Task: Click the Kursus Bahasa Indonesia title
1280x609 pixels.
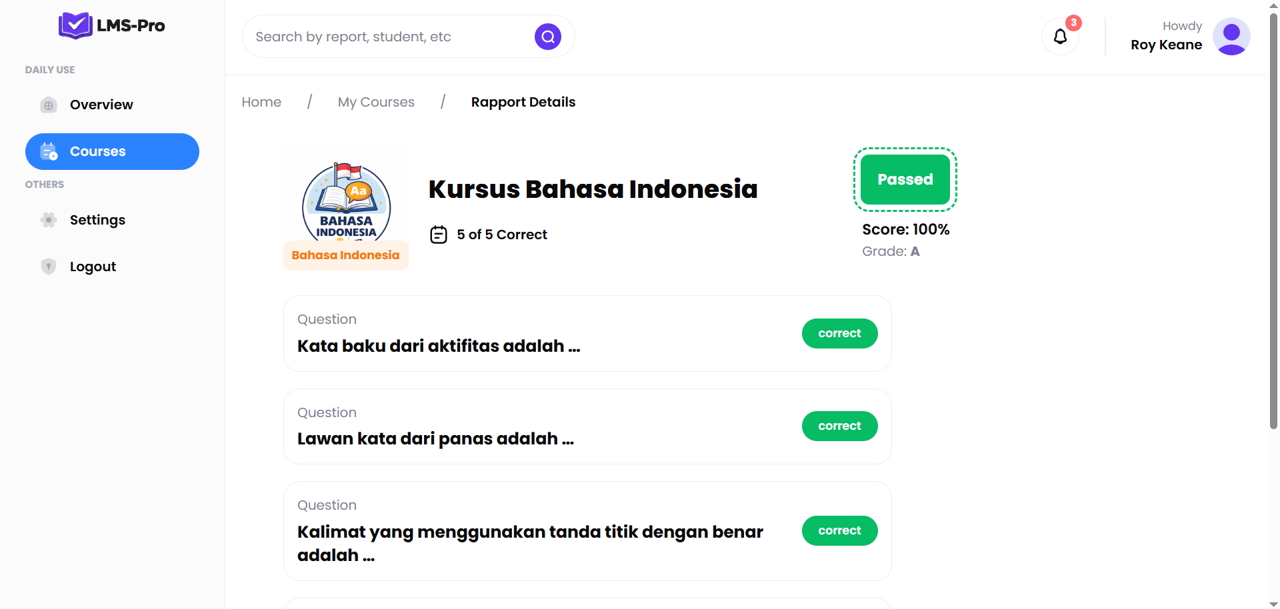Action: click(x=593, y=189)
